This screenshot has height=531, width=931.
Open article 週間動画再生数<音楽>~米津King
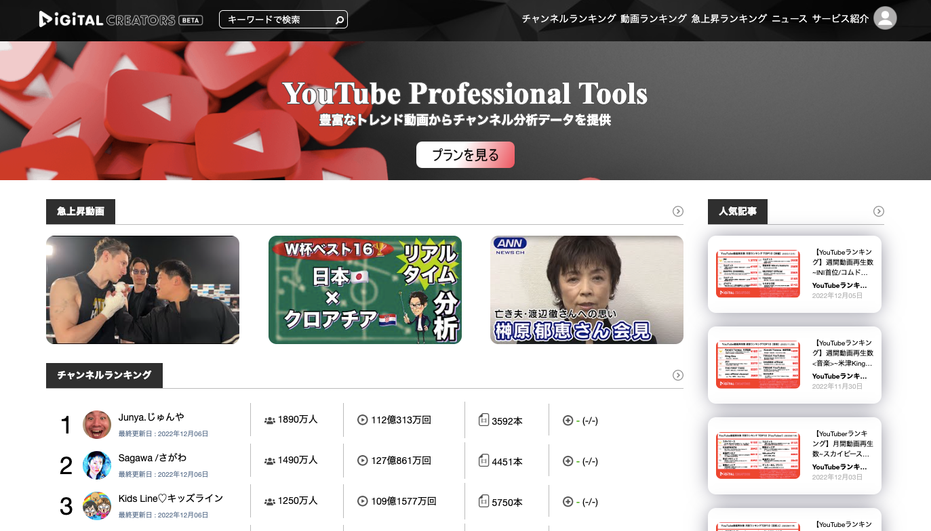(843, 353)
